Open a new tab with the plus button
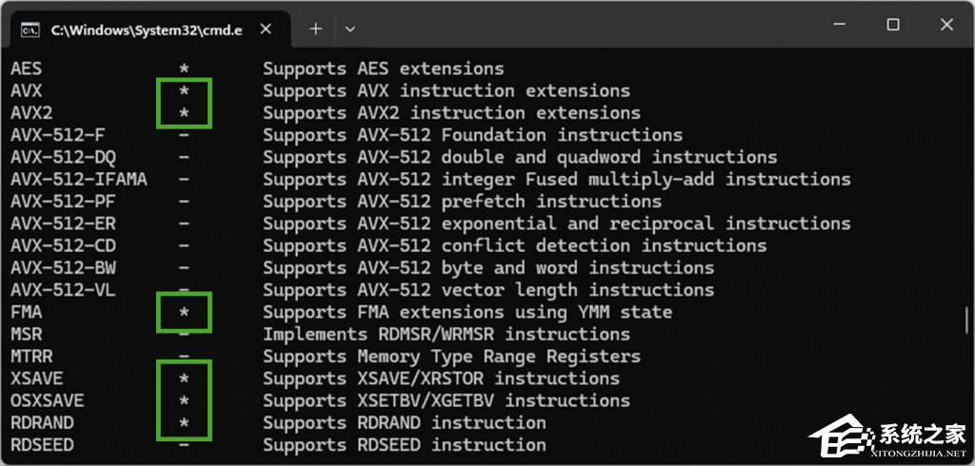 (316, 29)
